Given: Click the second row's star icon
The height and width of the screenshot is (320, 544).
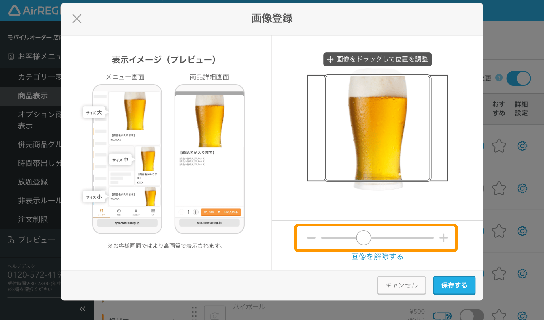Looking at the screenshot, I should 499,188.
